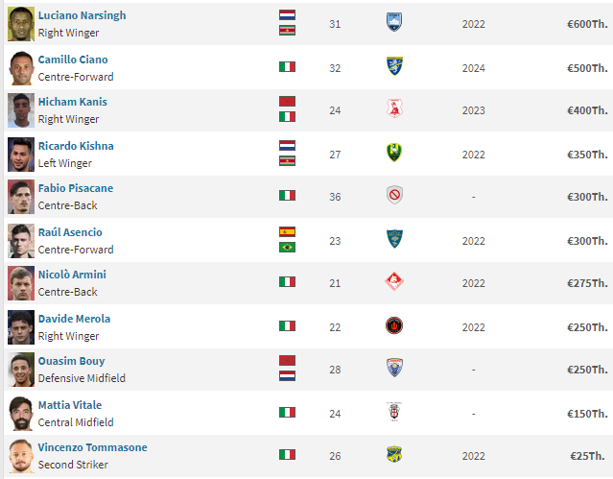Click Nicolò Armini's club crest
613x479 pixels.
[x=394, y=282]
